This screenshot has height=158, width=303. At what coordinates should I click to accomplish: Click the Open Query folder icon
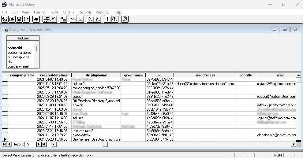point(12,19)
